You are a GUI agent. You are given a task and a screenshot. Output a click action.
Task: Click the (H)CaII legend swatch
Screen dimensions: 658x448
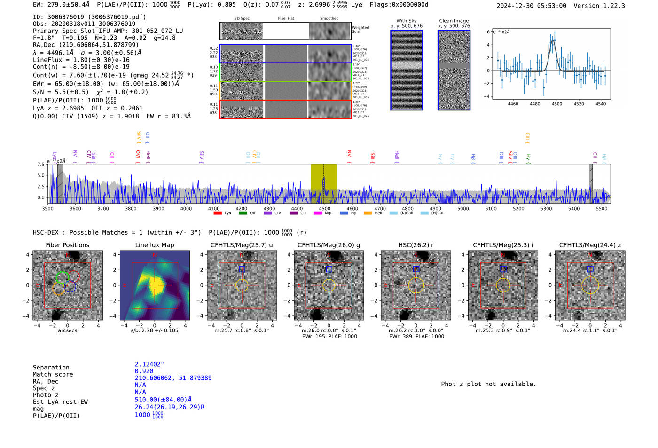[424, 213]
